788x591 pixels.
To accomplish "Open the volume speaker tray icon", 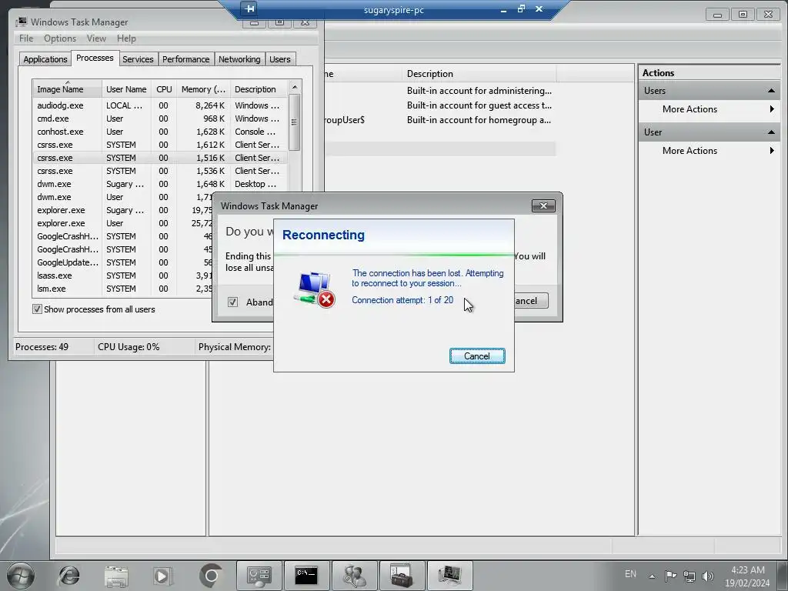I will (708, 576).
